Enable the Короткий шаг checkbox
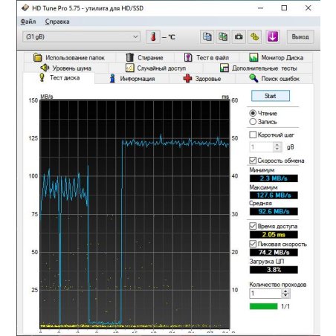 coord(253,135)
